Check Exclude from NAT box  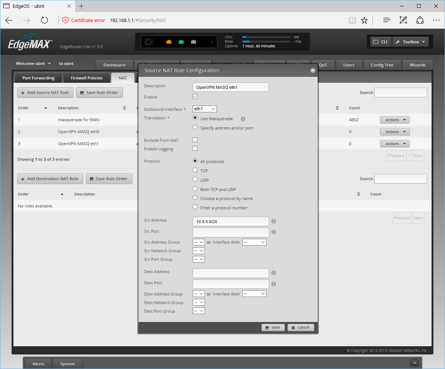pyautogui.click(x=195, y=140)
